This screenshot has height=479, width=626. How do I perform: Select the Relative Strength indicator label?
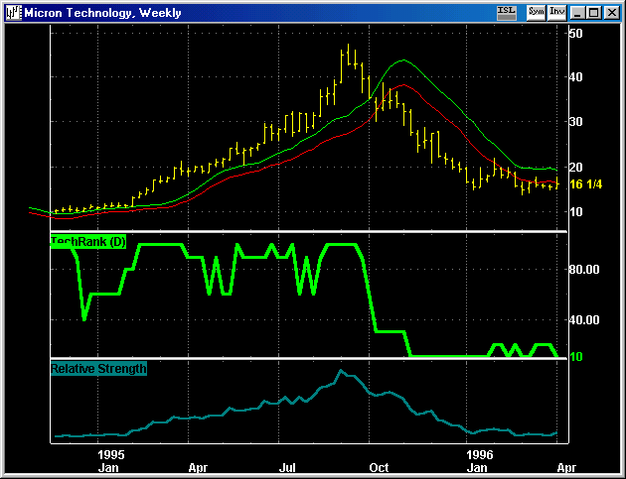point(98,368)
